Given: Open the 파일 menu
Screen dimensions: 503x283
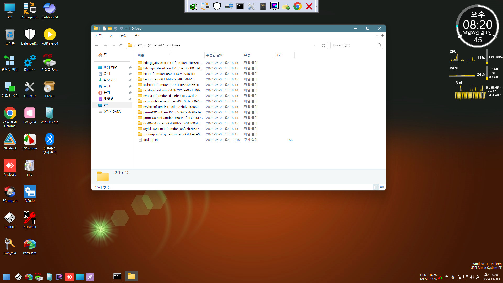Looking at the screenshot, I should point(99,36).
